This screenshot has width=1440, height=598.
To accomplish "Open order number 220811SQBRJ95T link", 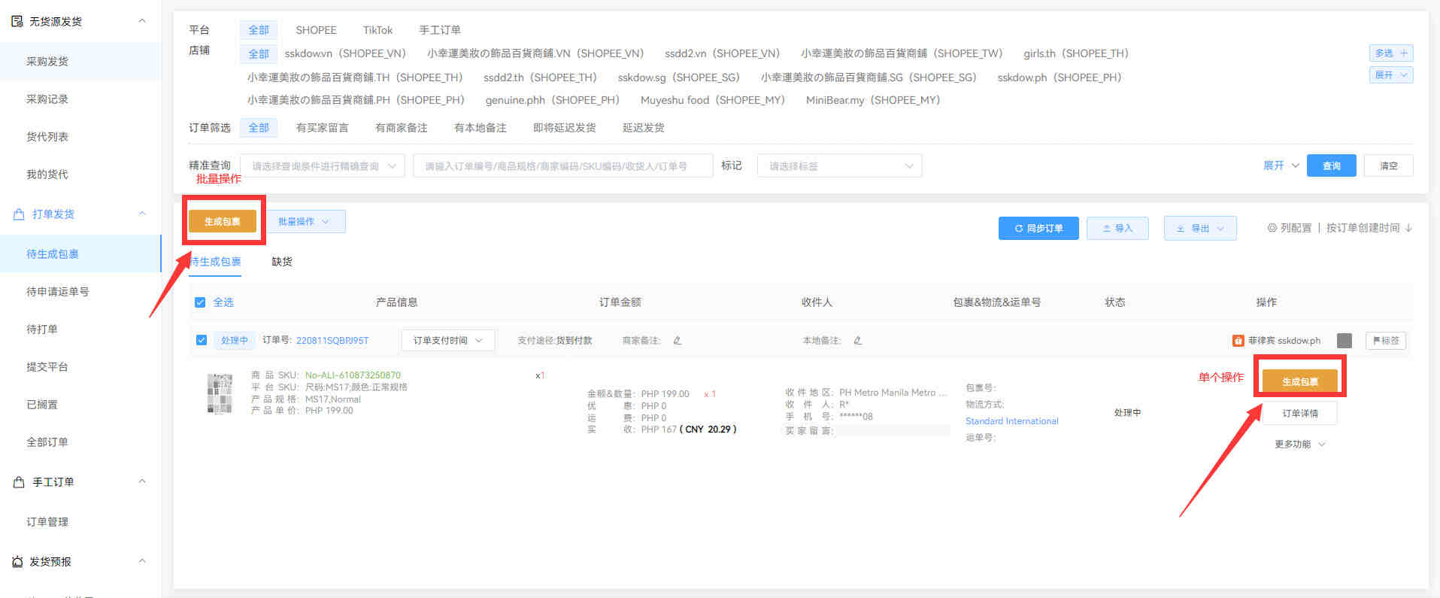I will (332, 341).
